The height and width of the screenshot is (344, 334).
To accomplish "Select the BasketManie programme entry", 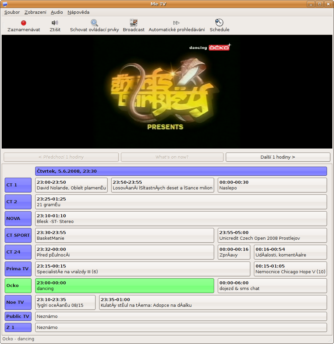I will coord(125,235).
